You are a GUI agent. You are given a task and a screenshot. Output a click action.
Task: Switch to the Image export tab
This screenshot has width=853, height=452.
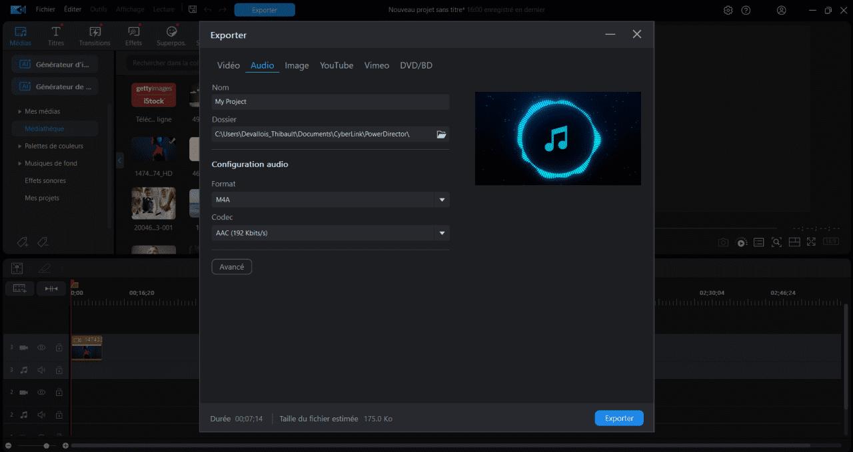point(297,65)
